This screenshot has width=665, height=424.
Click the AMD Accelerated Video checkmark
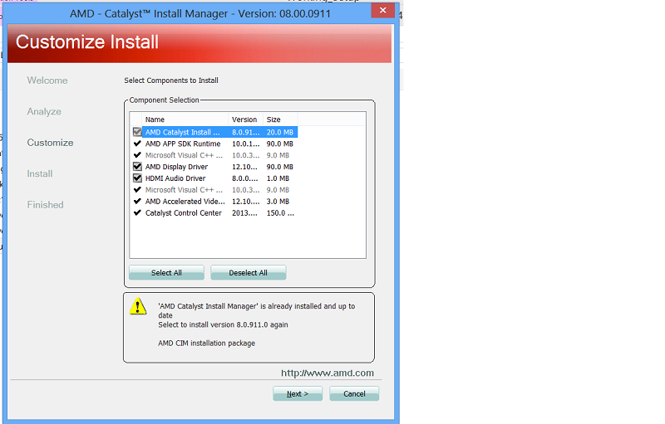coord(137,202)
